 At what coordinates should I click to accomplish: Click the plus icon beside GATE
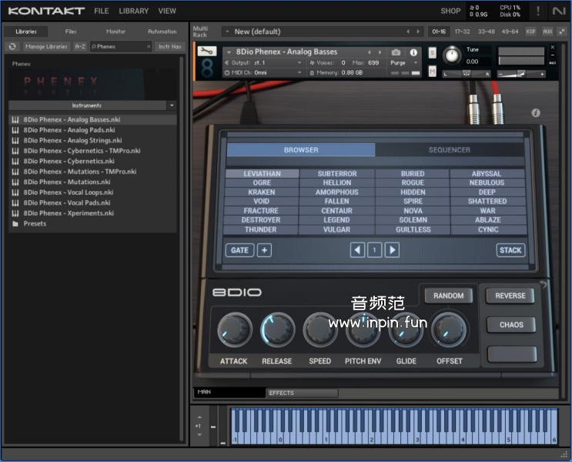(264, 249)
